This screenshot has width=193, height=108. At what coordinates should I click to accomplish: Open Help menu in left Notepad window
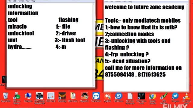[x=33, y=1]
